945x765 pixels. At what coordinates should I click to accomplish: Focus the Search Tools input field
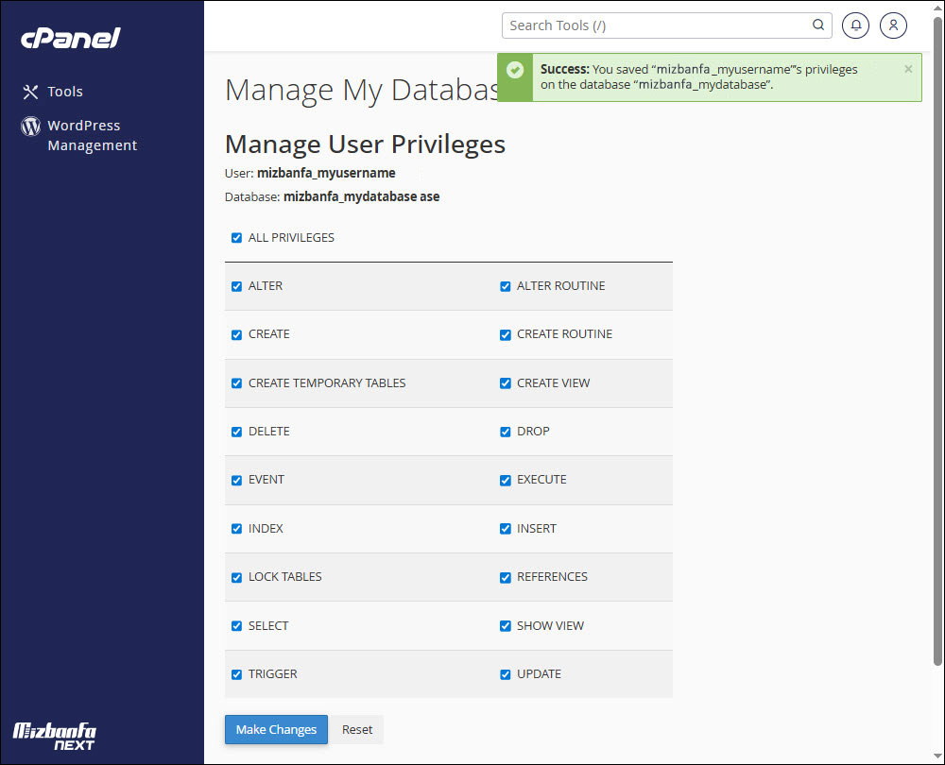657,25
